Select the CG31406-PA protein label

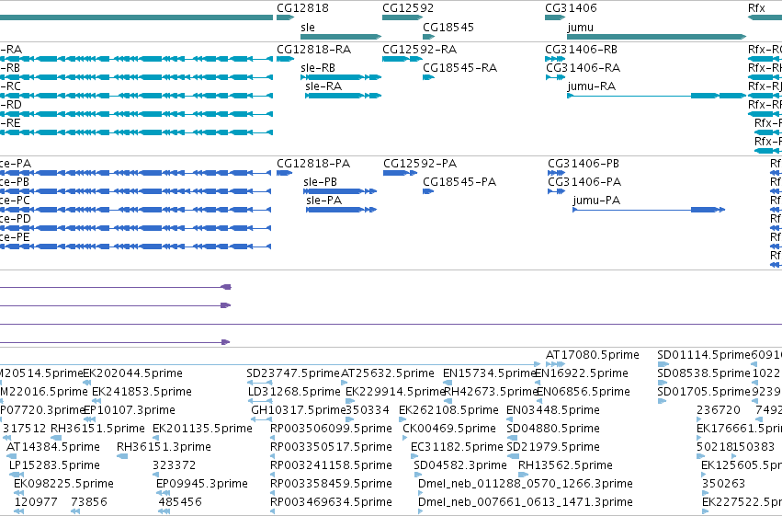[584, 182]
